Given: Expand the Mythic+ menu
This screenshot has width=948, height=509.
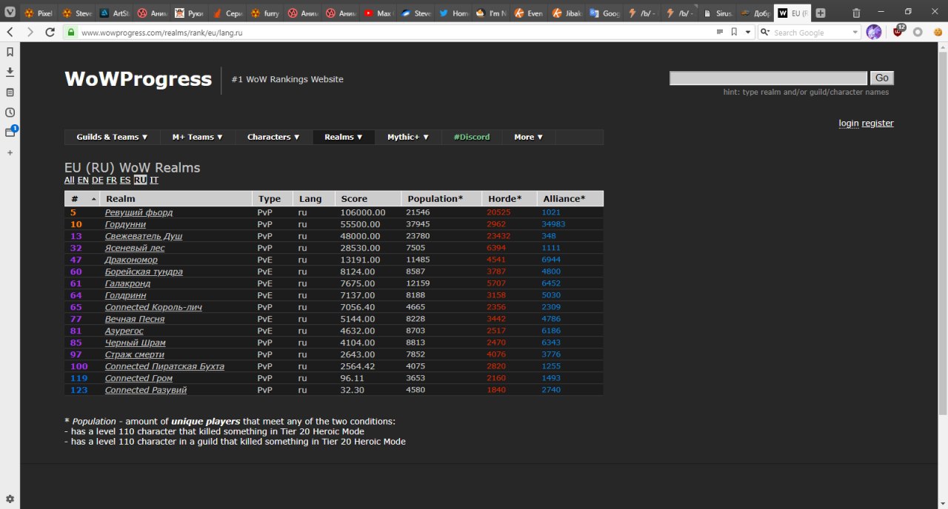Looking at the screenshot, I should tap(409, 137).
